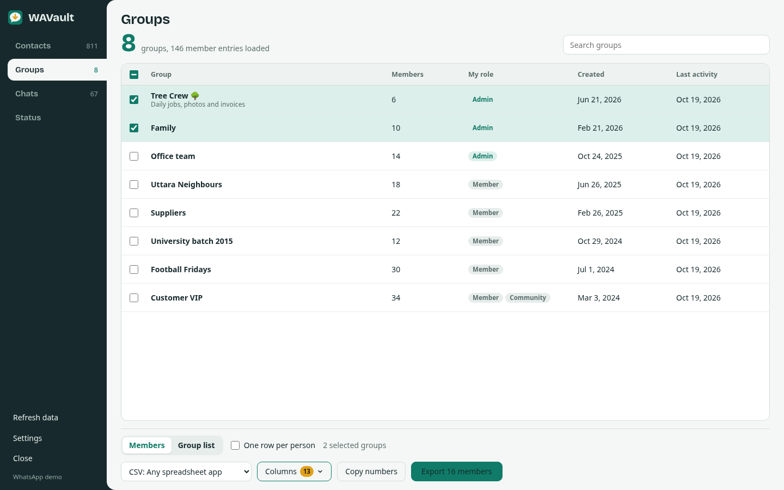Viewport: 784px width, 490px height.
Task: Uncheck the Tree Crew group checkbox
Action: coord(134,100)
